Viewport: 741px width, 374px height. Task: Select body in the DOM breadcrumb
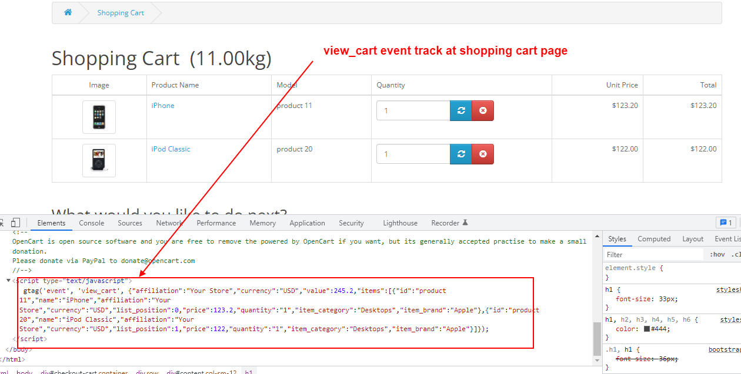pos(25,372)
